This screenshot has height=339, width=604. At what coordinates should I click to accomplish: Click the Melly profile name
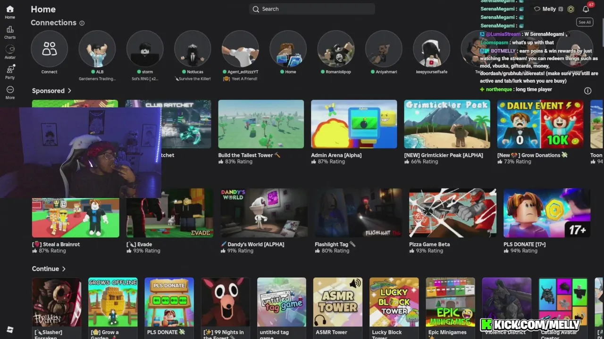[x=549, y=9]
